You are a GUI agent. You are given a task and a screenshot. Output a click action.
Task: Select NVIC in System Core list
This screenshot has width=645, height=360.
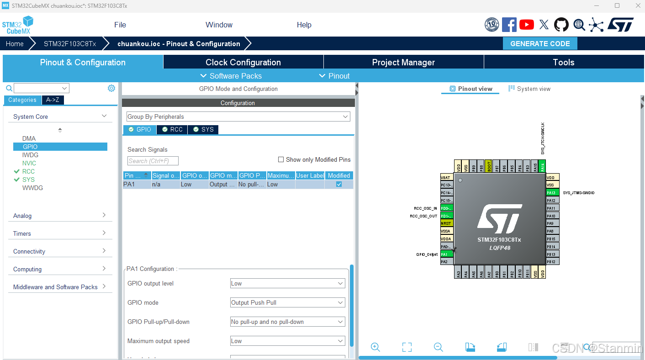[29, 163]
